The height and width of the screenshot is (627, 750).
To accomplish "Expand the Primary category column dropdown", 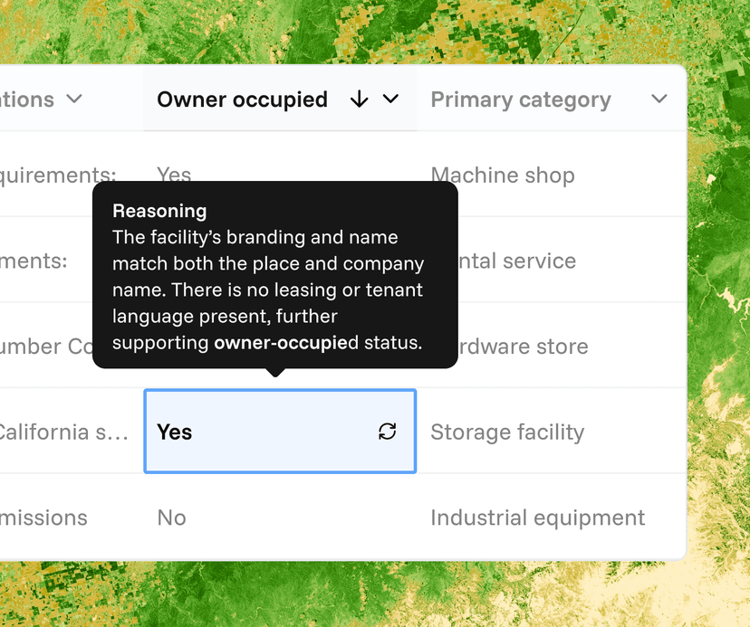I will (x=659, y=100).
